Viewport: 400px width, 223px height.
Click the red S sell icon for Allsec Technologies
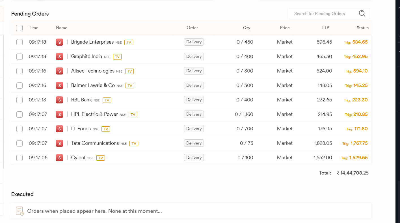pos(59,71)
